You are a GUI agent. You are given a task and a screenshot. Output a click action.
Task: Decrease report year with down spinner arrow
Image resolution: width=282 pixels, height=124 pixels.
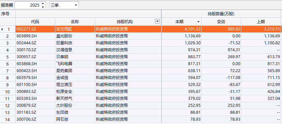(43, 7)
